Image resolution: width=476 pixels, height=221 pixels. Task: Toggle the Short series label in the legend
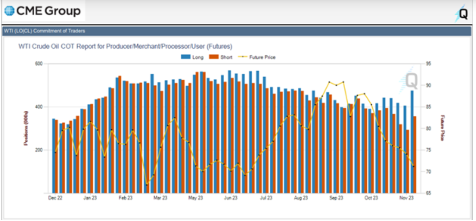[226, 57]
